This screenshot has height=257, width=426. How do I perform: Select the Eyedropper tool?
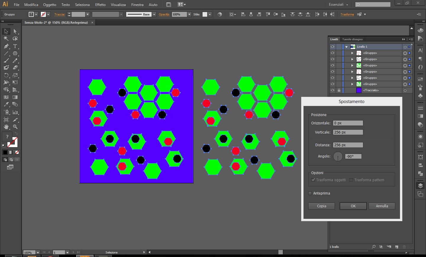pos(6,104)
